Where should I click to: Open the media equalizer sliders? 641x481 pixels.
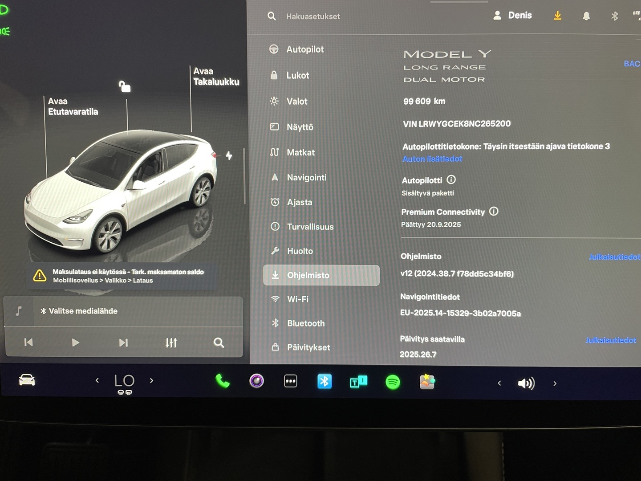[171, 342]
